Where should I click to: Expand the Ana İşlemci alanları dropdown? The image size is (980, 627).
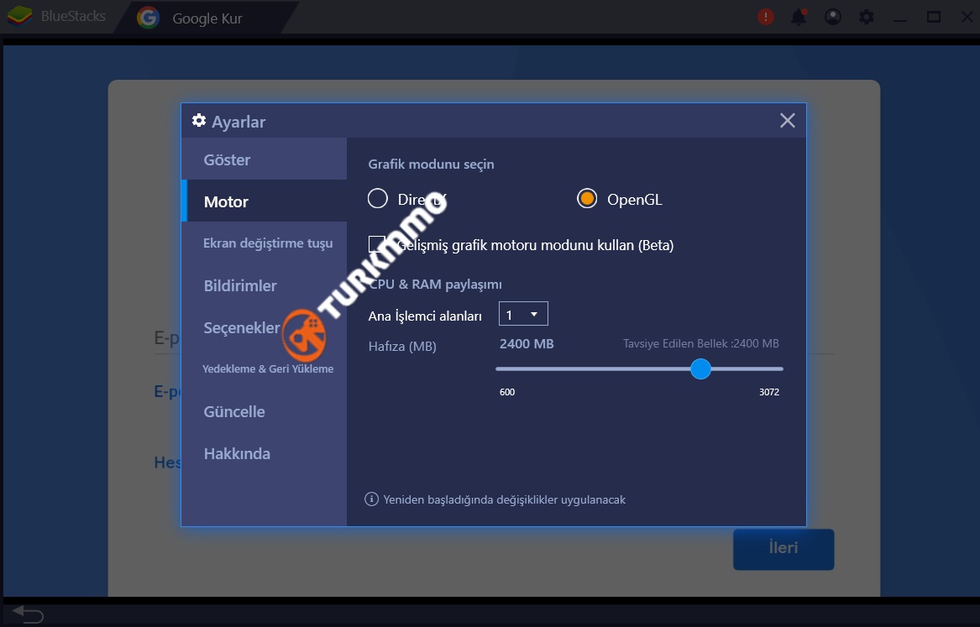point(523,315)
